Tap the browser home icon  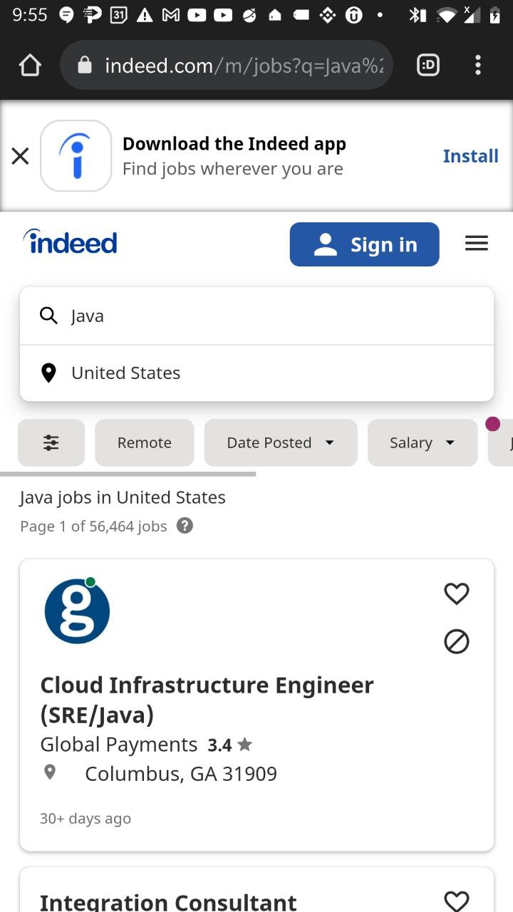30,66
